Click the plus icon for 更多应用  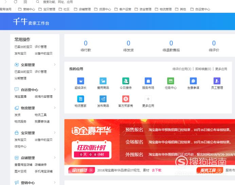pyautogui.click(x=148, y=99)
